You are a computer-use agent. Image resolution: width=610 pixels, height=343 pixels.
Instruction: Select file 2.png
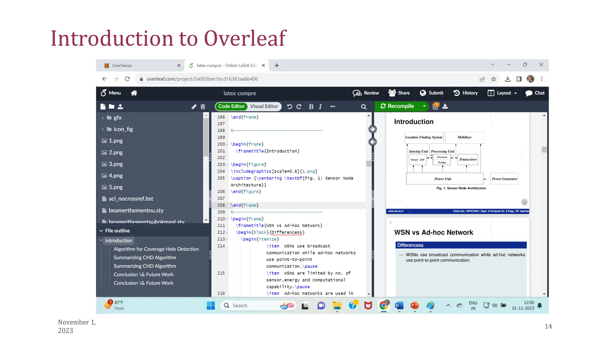116,152
